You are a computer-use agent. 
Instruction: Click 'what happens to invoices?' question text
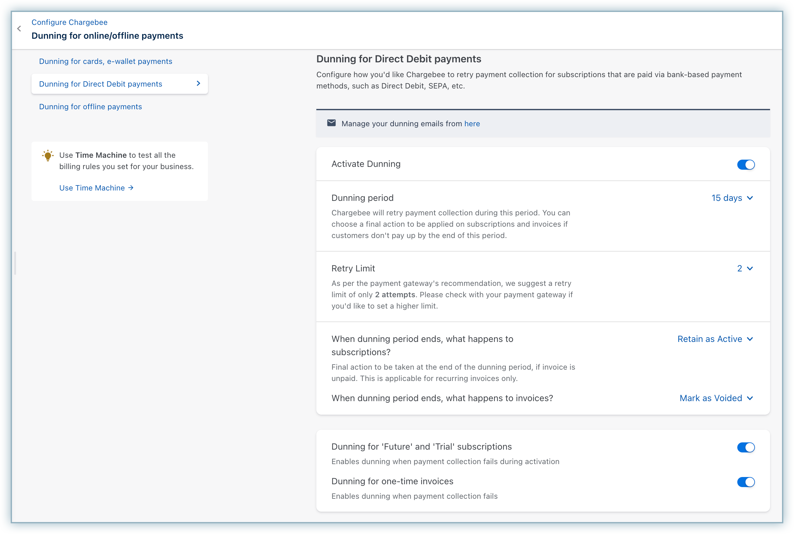(x=442, y=398)
